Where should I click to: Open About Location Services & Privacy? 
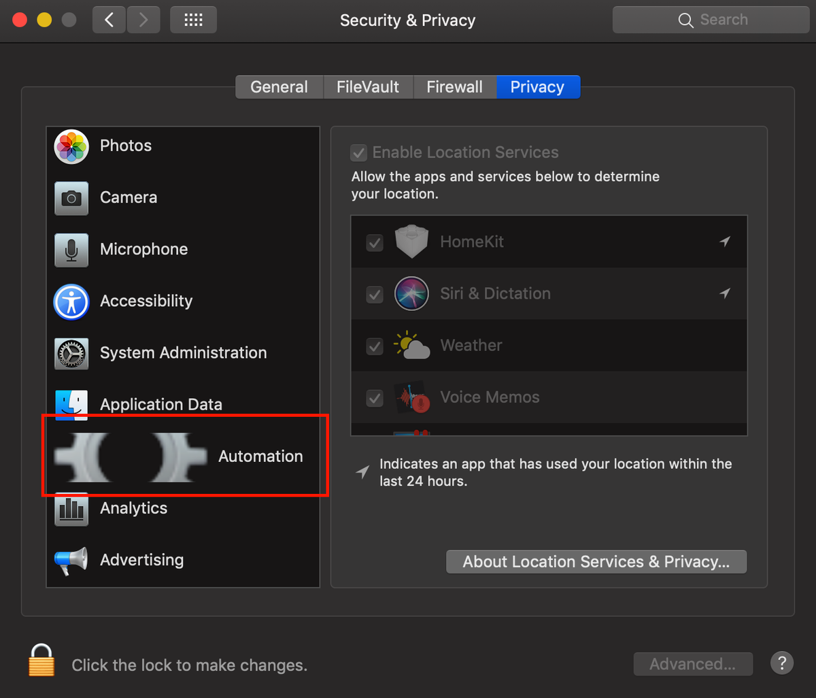pyautogui.click(x=596, y=562)
